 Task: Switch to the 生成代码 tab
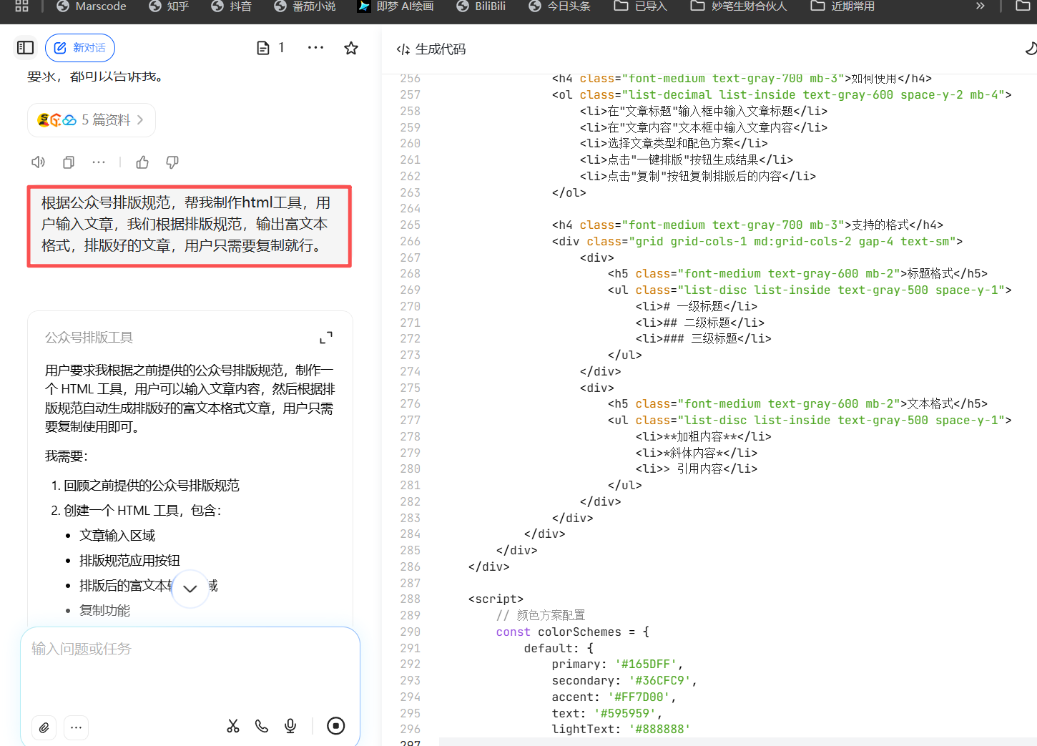tap(430, 49)
